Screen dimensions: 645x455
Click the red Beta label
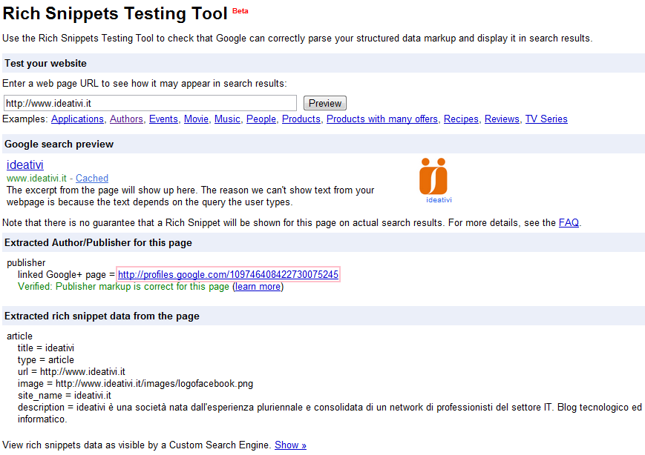[x=240, y=11]
